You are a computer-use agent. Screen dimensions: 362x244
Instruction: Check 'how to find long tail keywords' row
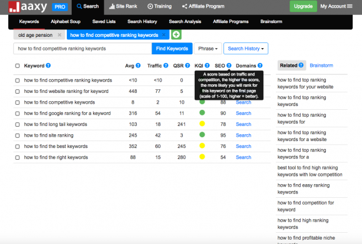[17, 124]
